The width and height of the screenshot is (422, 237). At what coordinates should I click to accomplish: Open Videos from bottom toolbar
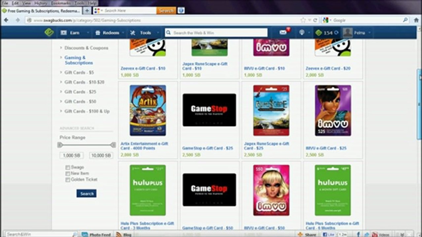(x=380, y=234)
